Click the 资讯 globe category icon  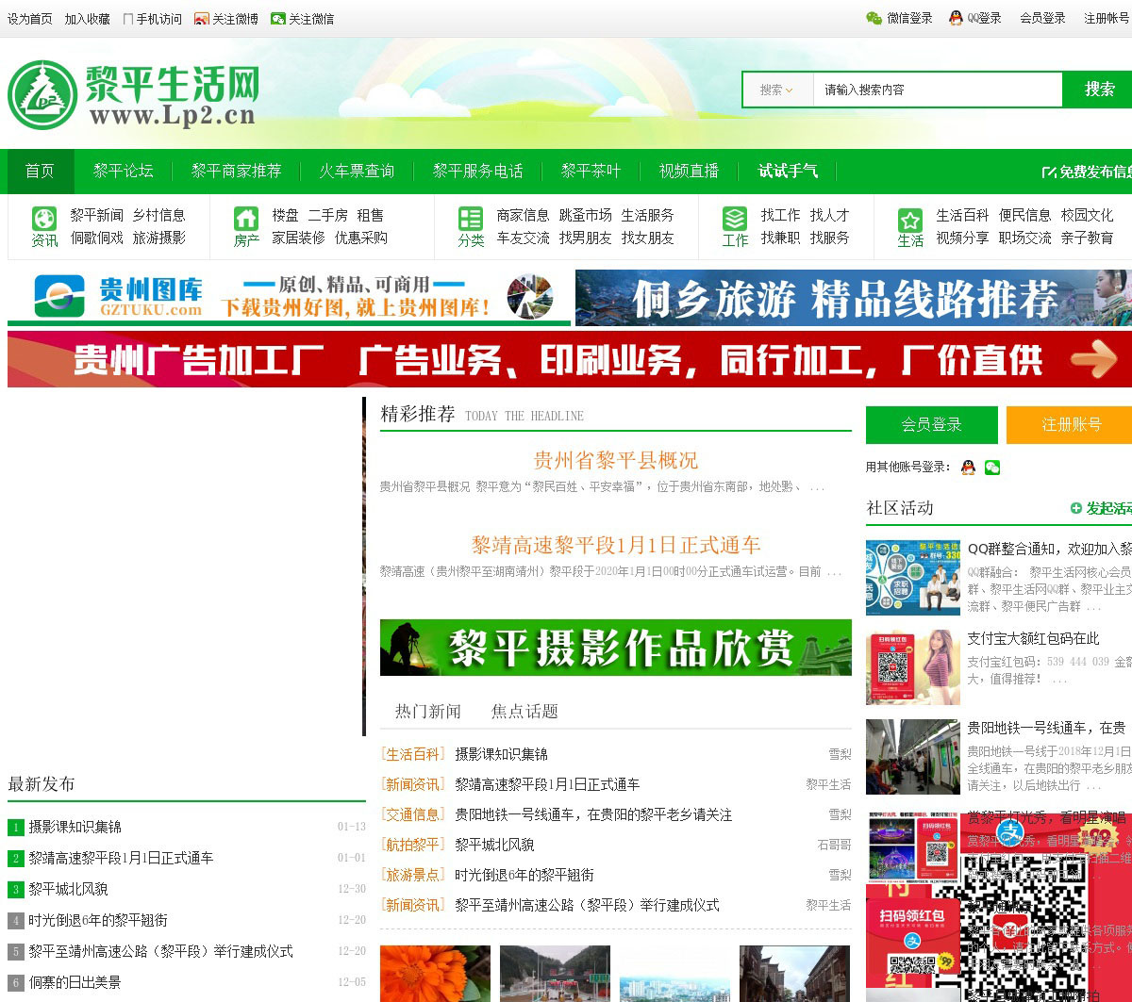click(44, 219)
